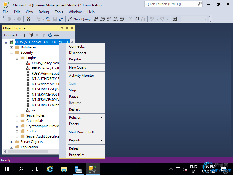
Task: Open Database Engine Query icon
Action: coord(96,19)
